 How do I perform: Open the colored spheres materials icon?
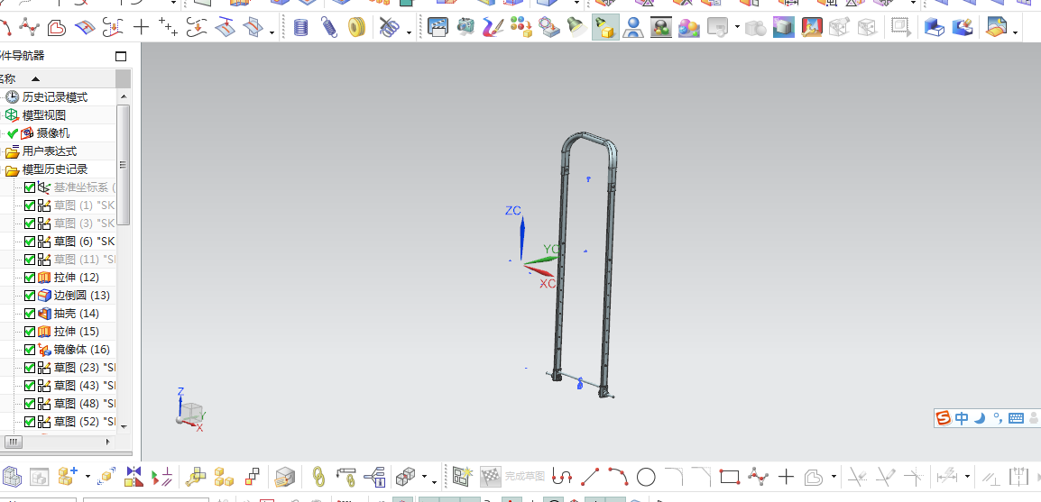point(689,27)
